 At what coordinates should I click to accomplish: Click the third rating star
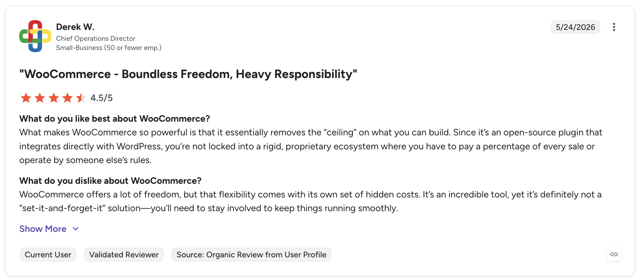54,98
